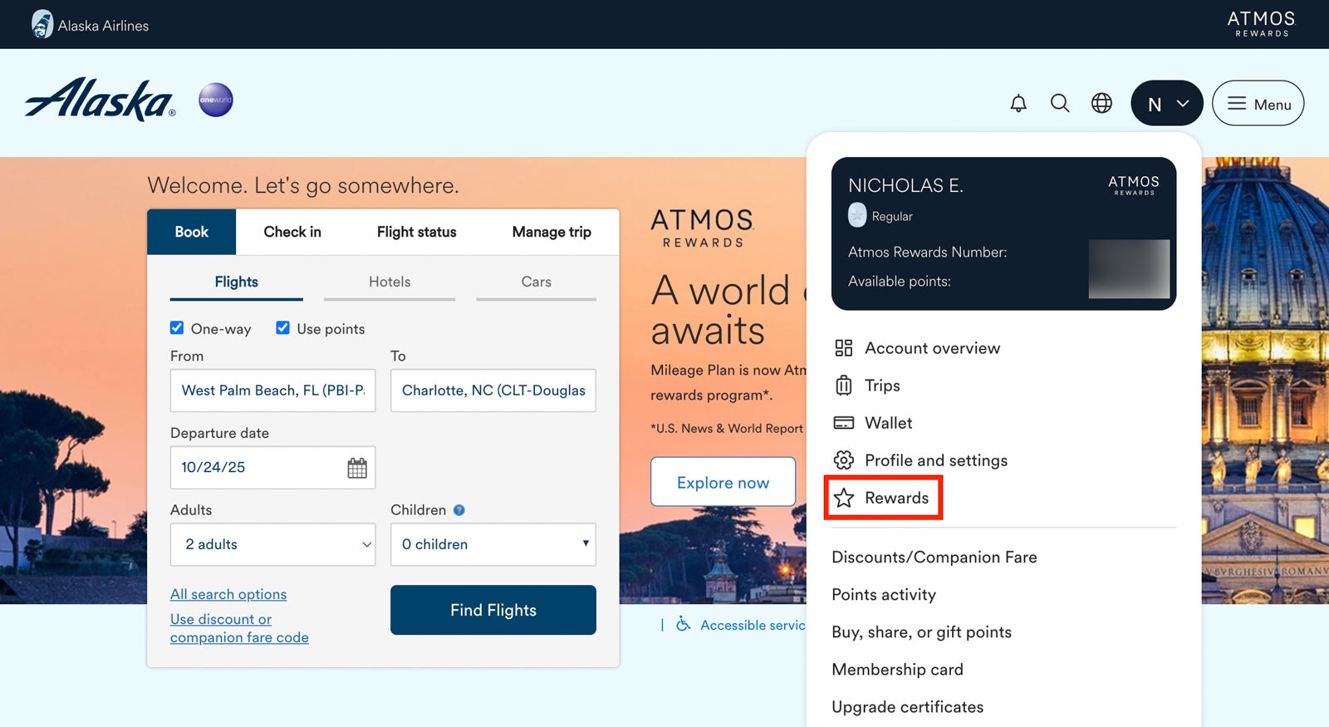
Task: Select the Hotels sub-tab
Action: tap(390, 282)
